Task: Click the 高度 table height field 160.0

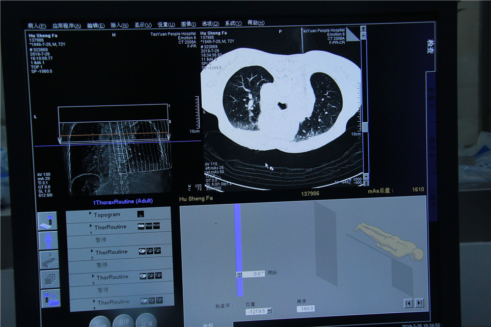Action: pos(306,308)
